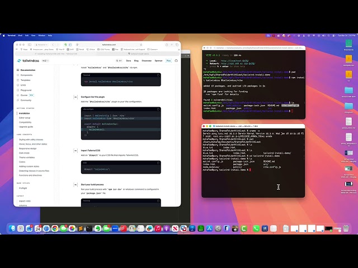Open Styling with utility classes page
The width and height of the screenshot is (358, 268).
coord(31,140)
